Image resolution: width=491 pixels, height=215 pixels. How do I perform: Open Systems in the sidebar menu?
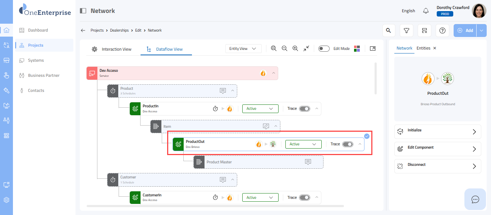click(36, 60)
